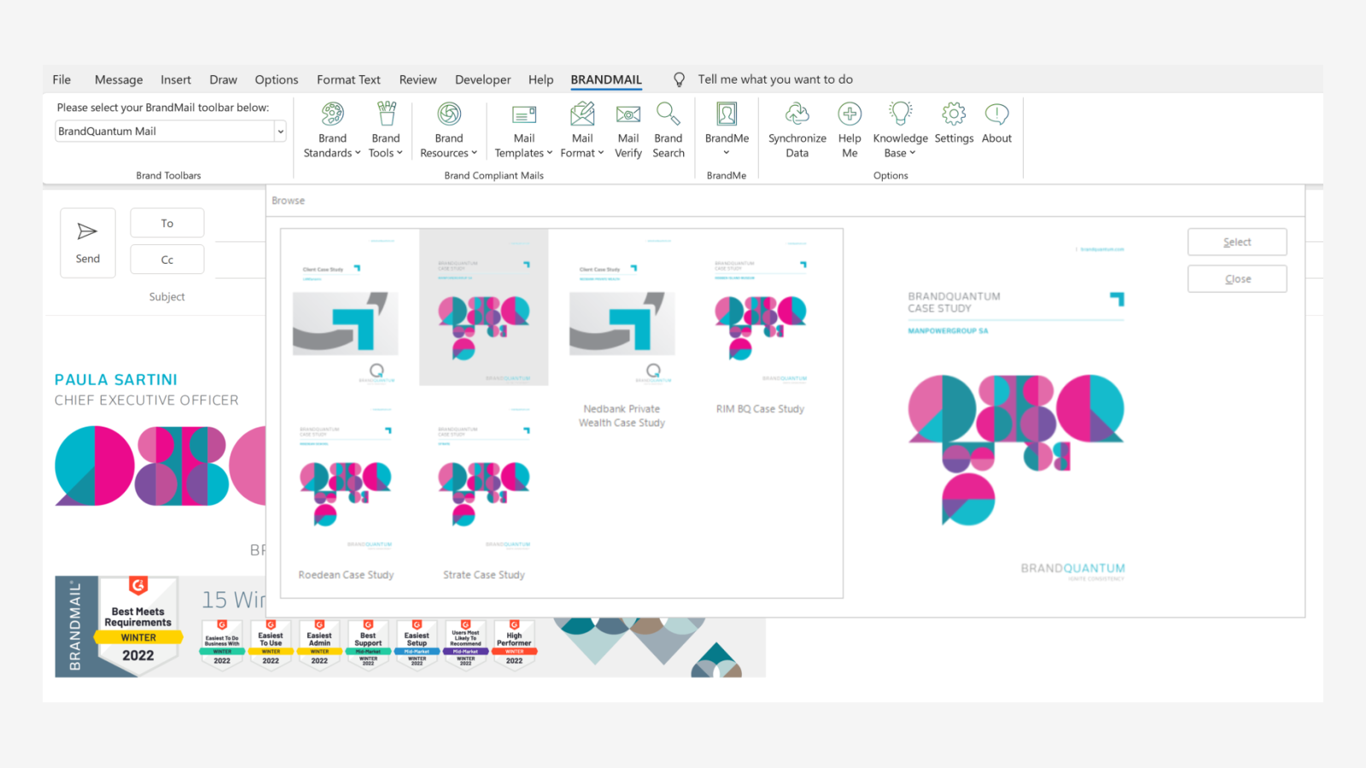Open the Format Text menu
The image size is (1366, 768).
(x=348, y=79)
